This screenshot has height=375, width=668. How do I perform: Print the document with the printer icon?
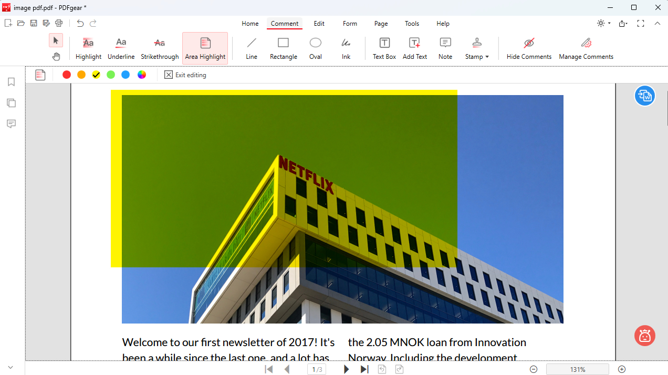(59, 23)
